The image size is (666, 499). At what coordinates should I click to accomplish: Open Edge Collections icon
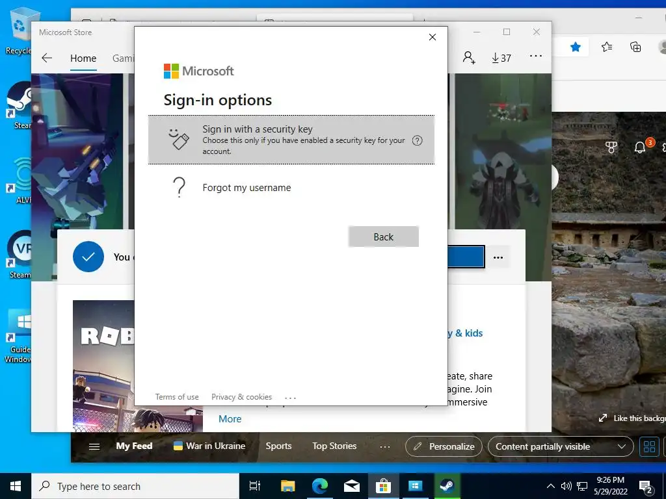click(x=635, y=47)
